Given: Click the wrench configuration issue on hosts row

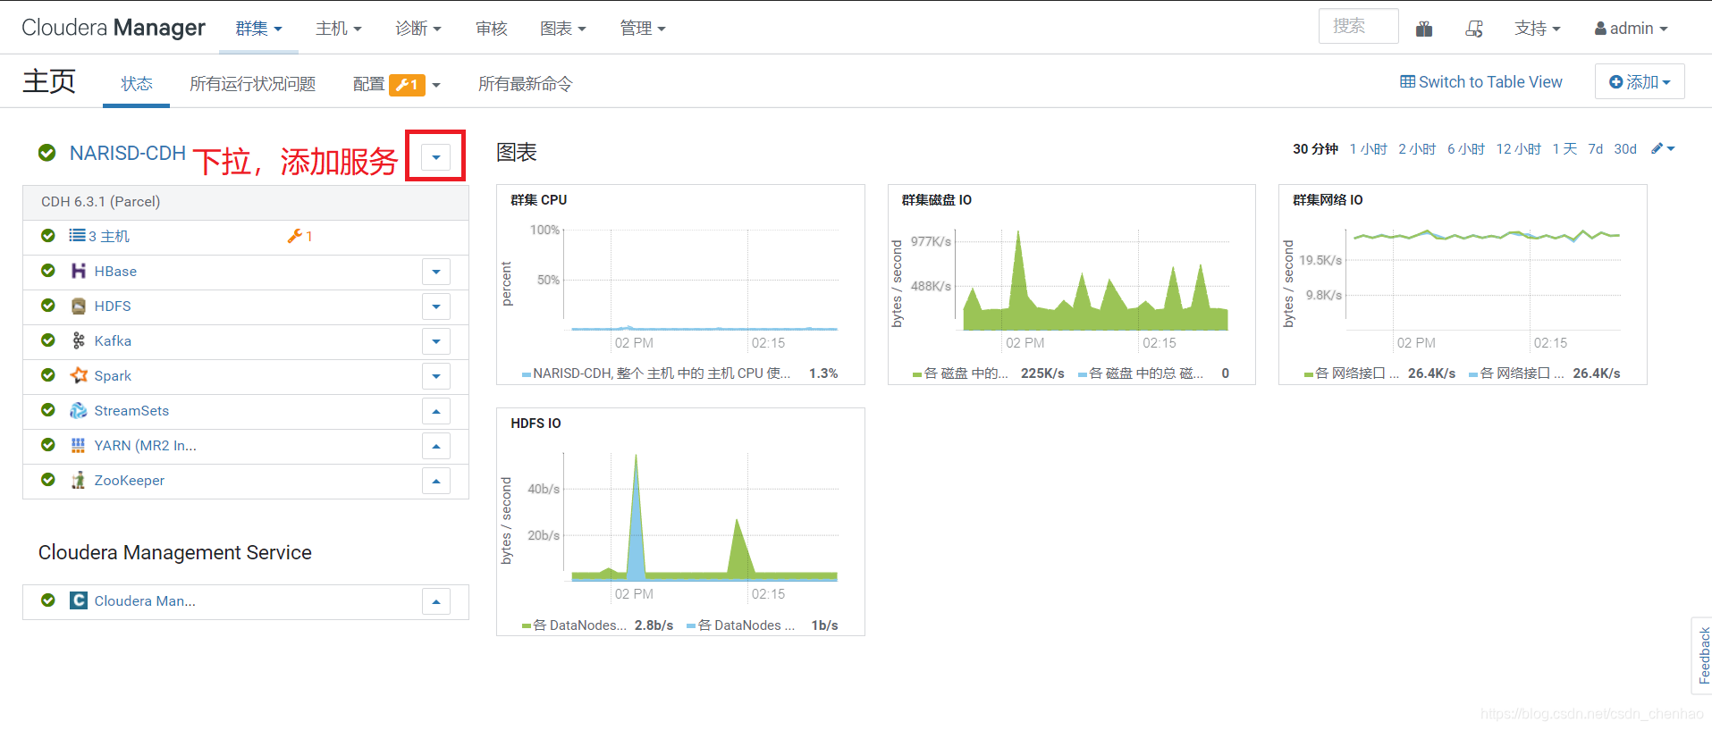Looking at the screenshot, I should (x=299, y=236).
